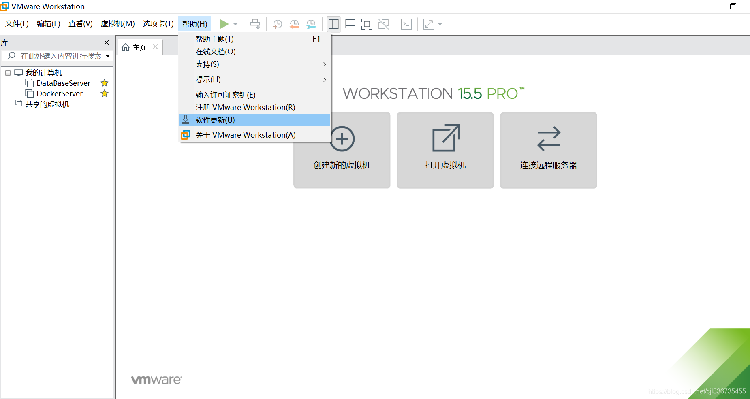Click the console view terminal icon
This screenshot has height=399, width=750.
click(x=406, y=24)
